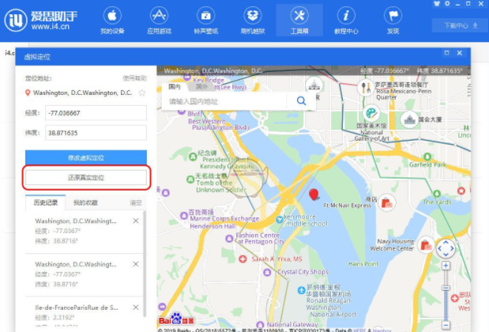The image size is (489, 332).
Task: Open 刷机越狱 flash and jailbreak section
Action: tap(253, 21)
